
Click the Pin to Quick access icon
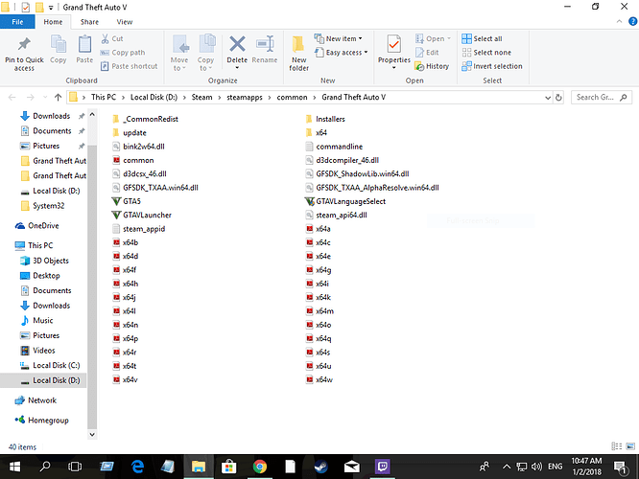click(24, 44)
